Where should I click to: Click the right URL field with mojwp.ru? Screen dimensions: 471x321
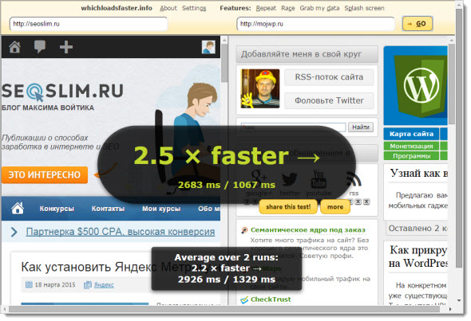click(x=315, y=24)
